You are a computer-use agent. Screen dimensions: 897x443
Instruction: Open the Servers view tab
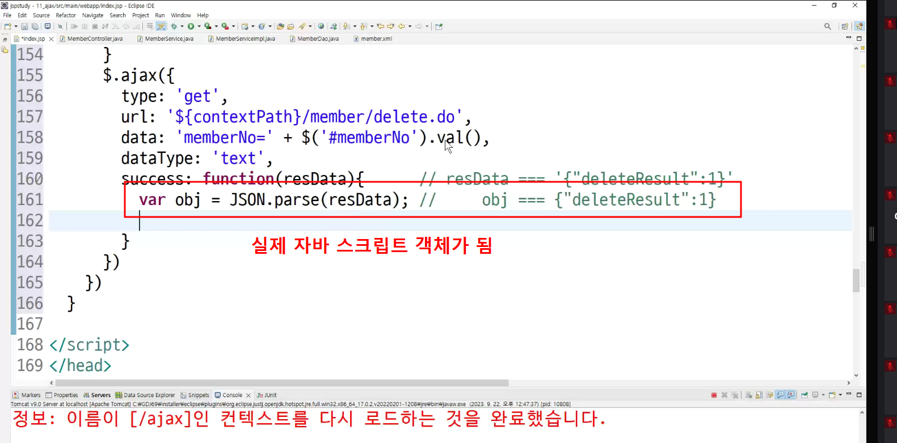coord(97,395)
